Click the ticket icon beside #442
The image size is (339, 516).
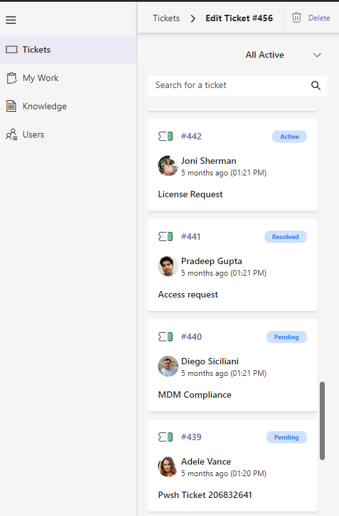pyautogui.click(x=166, y=136)
